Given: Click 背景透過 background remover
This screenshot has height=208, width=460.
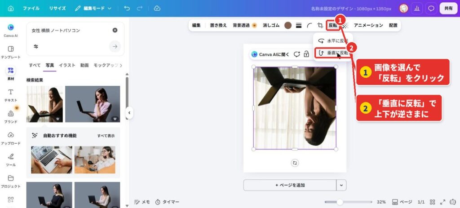Looking at the screenshot, I should pos(245,26).
